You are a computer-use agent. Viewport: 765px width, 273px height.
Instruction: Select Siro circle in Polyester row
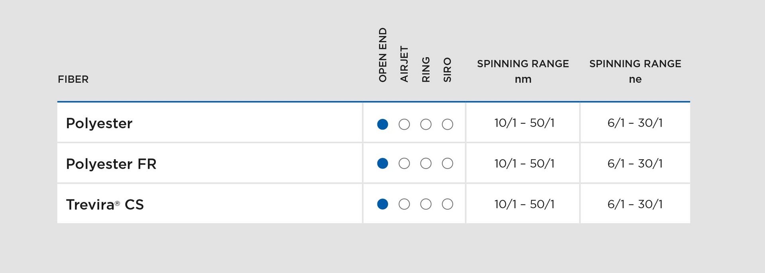pyautogui.click(x=447, y=124)
